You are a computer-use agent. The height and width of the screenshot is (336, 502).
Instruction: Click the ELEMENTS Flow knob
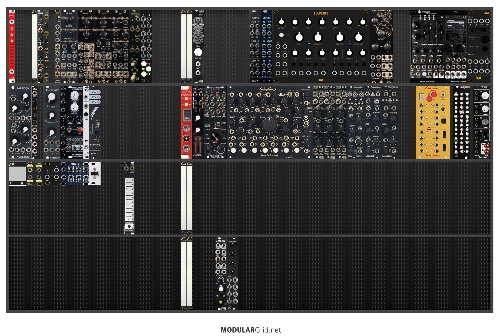coord(299,37)
